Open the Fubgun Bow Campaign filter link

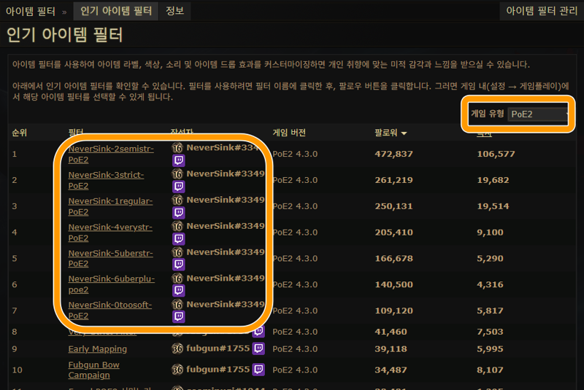[x=94, y=370]
